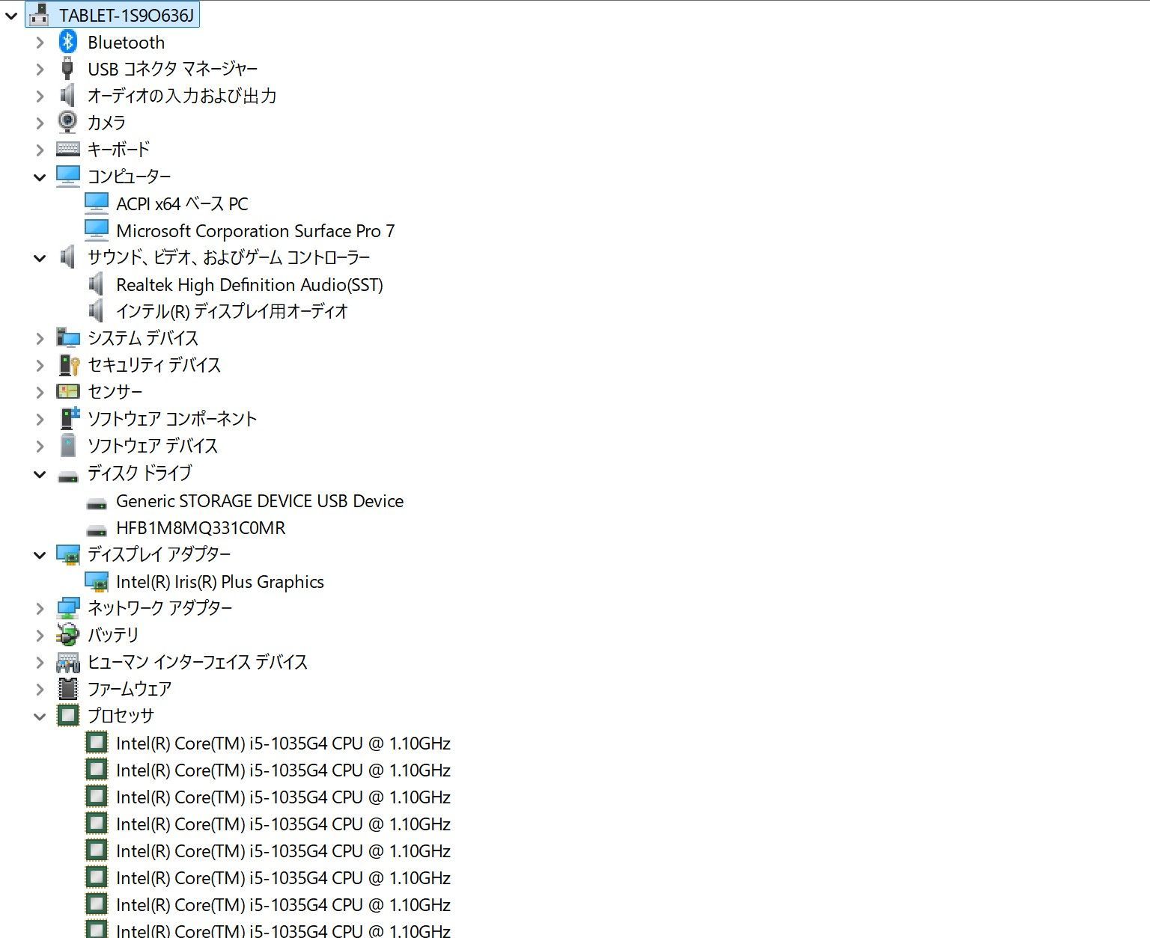Select Realtek High Definition Audio(SST) device

point(249,284)
